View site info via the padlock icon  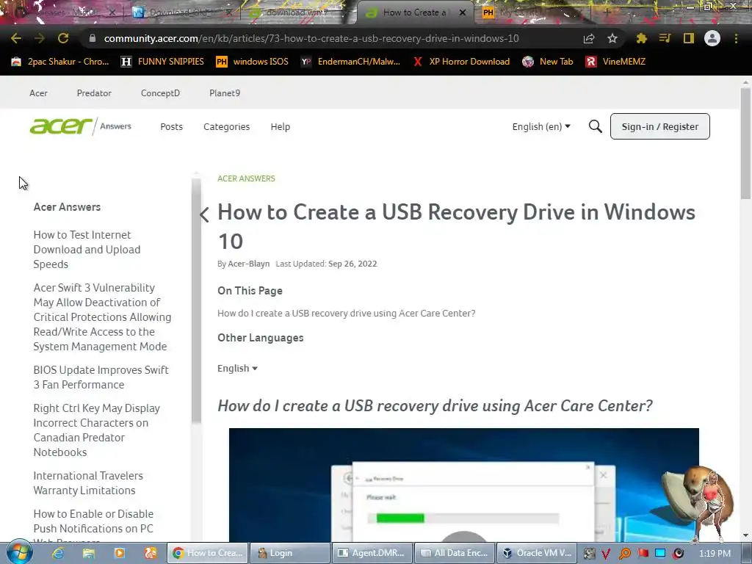[x=93, y=38]
